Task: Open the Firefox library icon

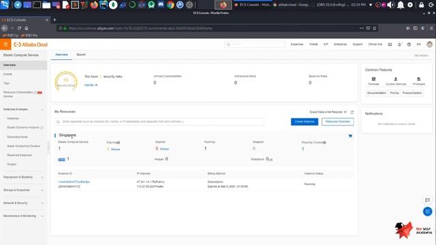Action: point(408,28)
